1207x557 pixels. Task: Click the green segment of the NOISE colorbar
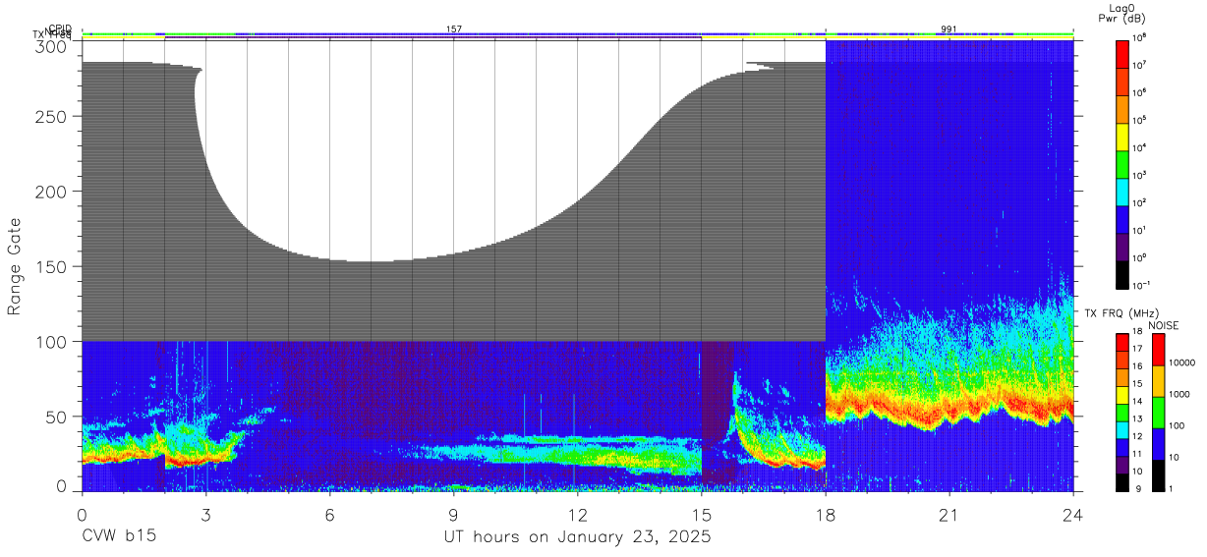1159,413
